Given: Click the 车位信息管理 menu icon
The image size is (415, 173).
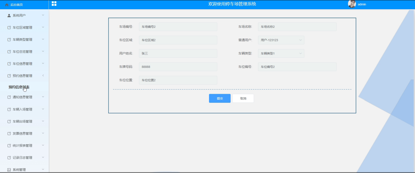Looking at the screenshot, I should click(9, 64).
